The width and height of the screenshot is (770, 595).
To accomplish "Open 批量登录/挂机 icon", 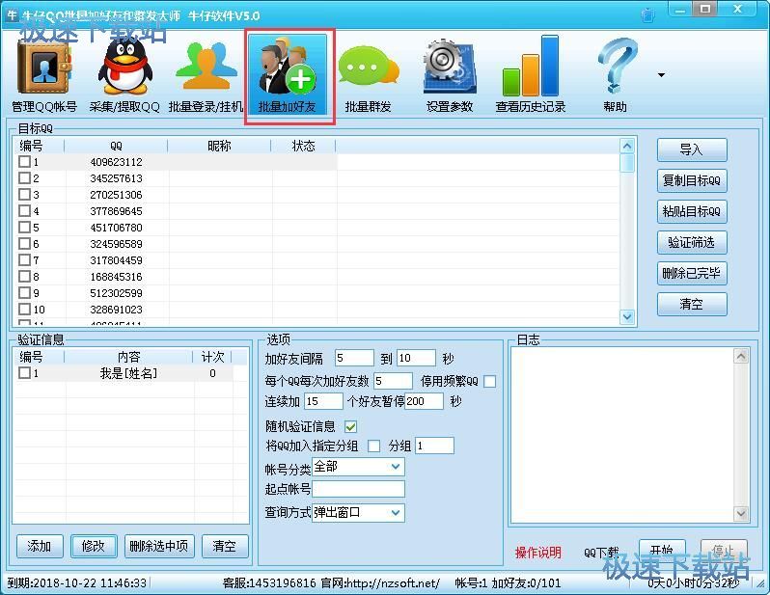I will pyautogui.click(x=206, y=67).
